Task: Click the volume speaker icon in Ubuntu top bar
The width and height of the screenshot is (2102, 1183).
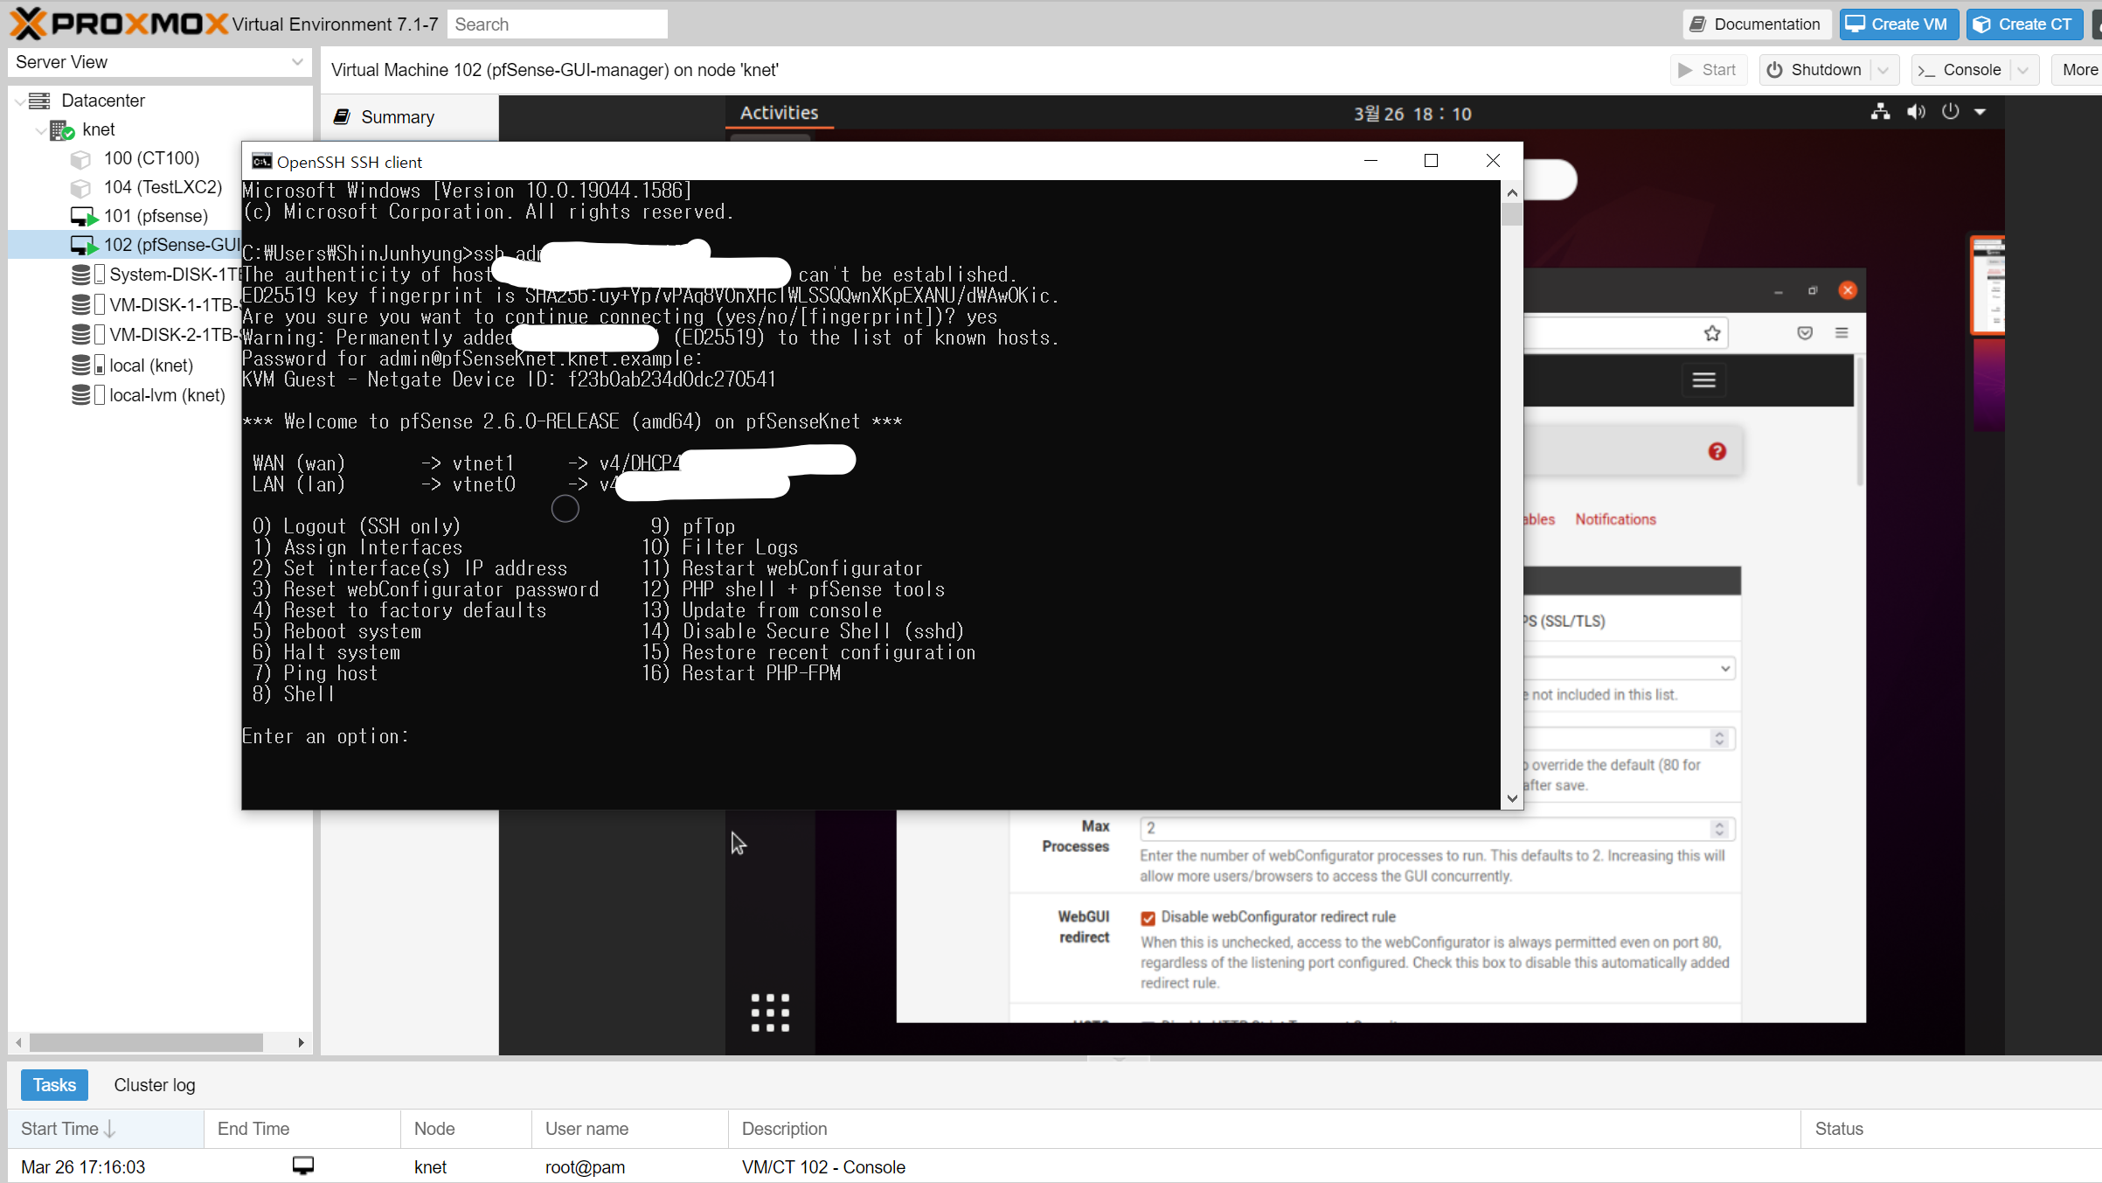Action: tap(1916, 112)
